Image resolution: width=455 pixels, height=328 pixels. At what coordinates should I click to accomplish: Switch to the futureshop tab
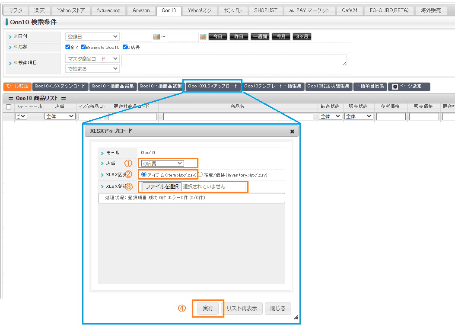[108, 10]
